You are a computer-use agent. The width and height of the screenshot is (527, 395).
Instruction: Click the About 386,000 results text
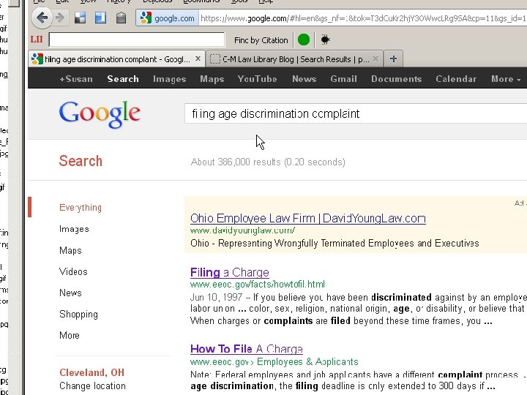point(268,162)
